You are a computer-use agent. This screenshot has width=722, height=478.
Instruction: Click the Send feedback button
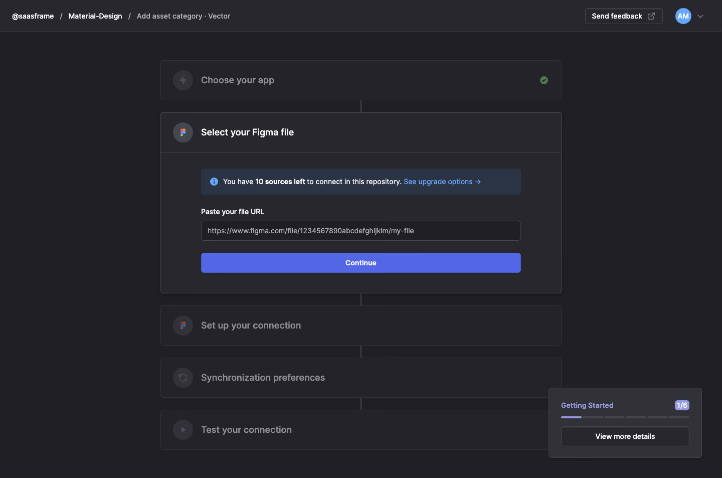tap(624, 16)
